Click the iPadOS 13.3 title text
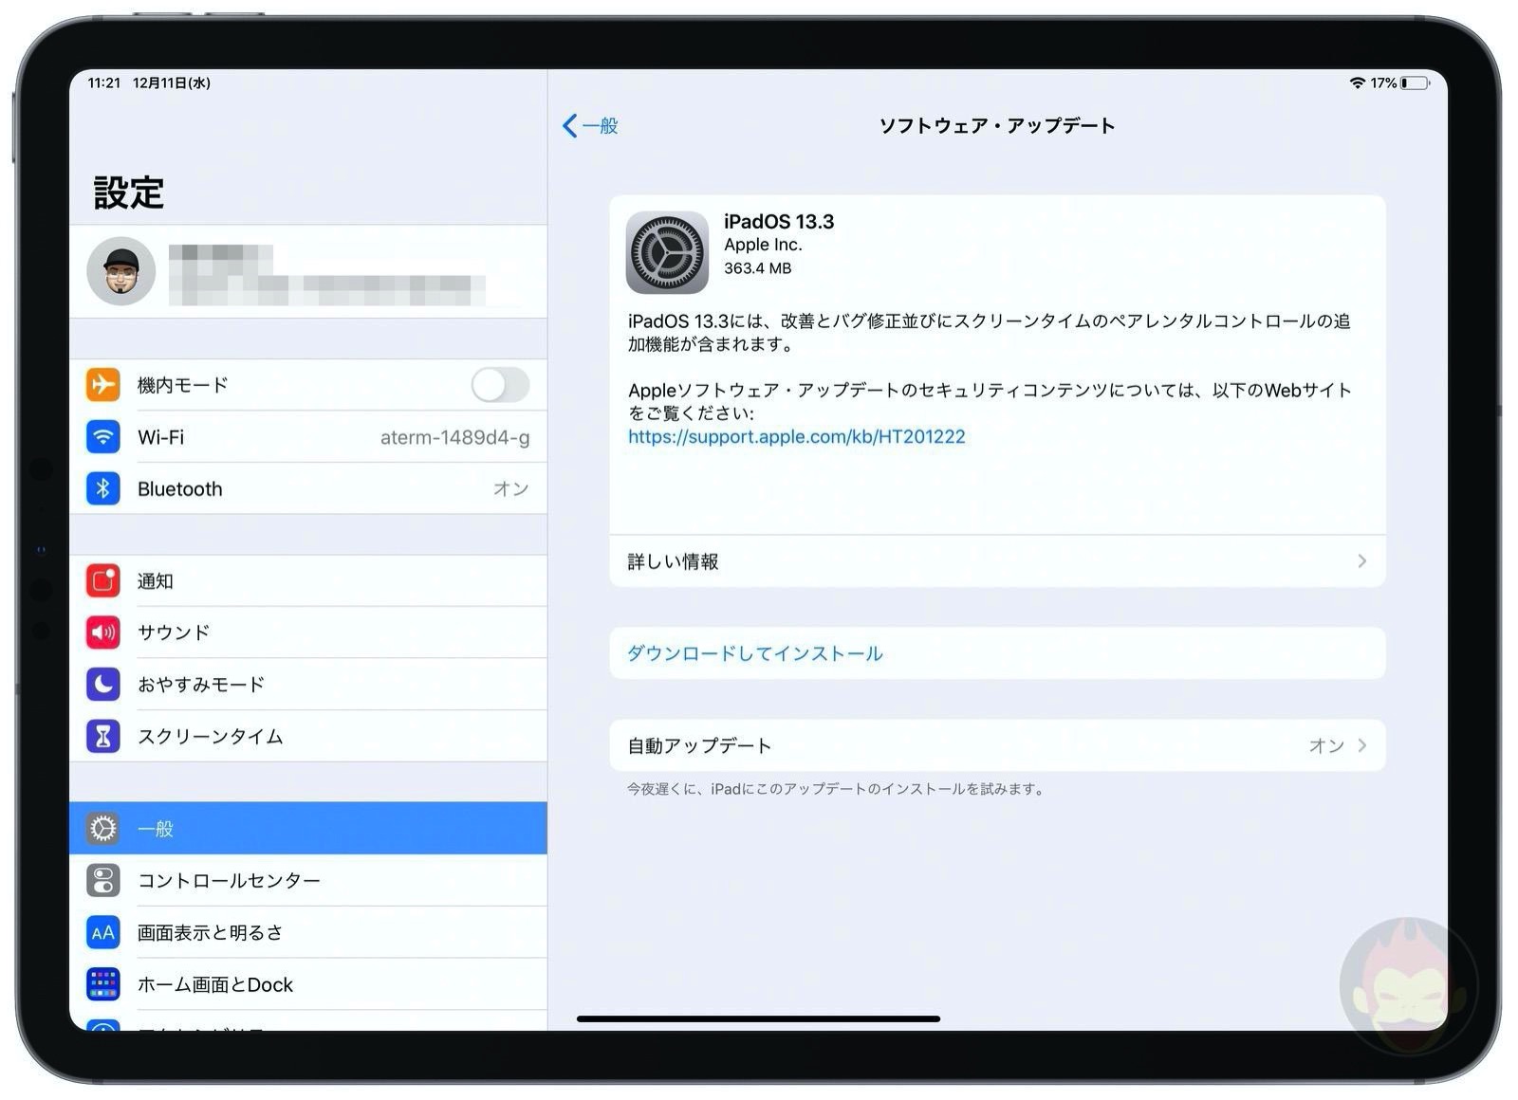1518x1100 pixels. 779,222
